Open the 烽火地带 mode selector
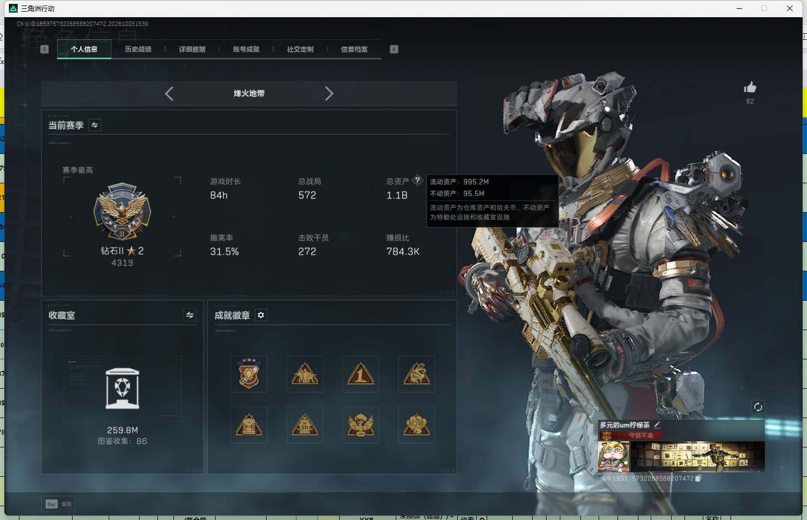Image resolution: width=807 pixels, height=520 pixels. 249,94
